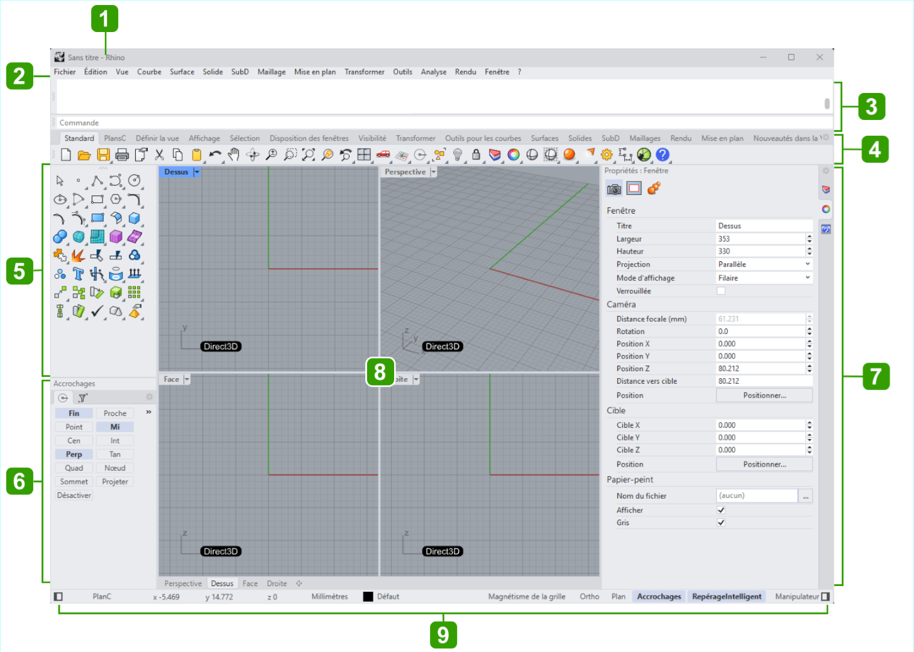Click the Désactiver snaps button
This screenshot has height=652, width=914.
click(x=74, y=496)
